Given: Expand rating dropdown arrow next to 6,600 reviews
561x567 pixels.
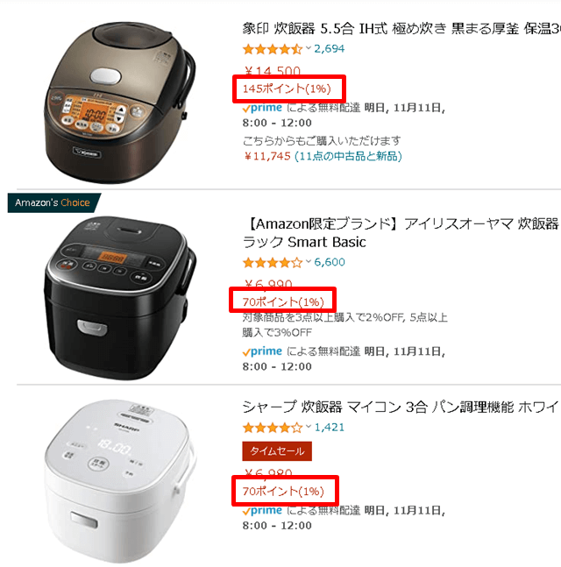Looking at the screenshot, I should (x=309, y=261).
